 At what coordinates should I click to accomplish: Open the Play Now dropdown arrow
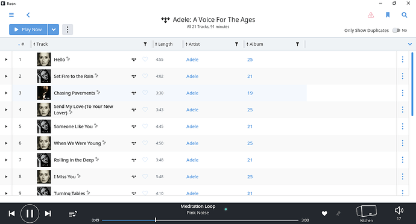tap(54, 30)
